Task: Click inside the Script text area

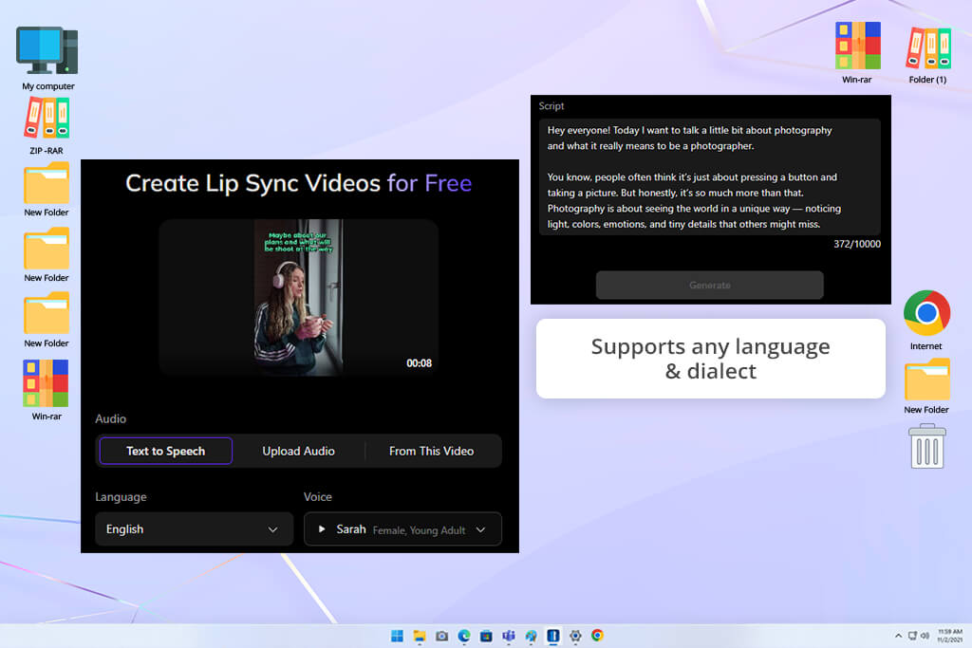Action: (710, 177)
